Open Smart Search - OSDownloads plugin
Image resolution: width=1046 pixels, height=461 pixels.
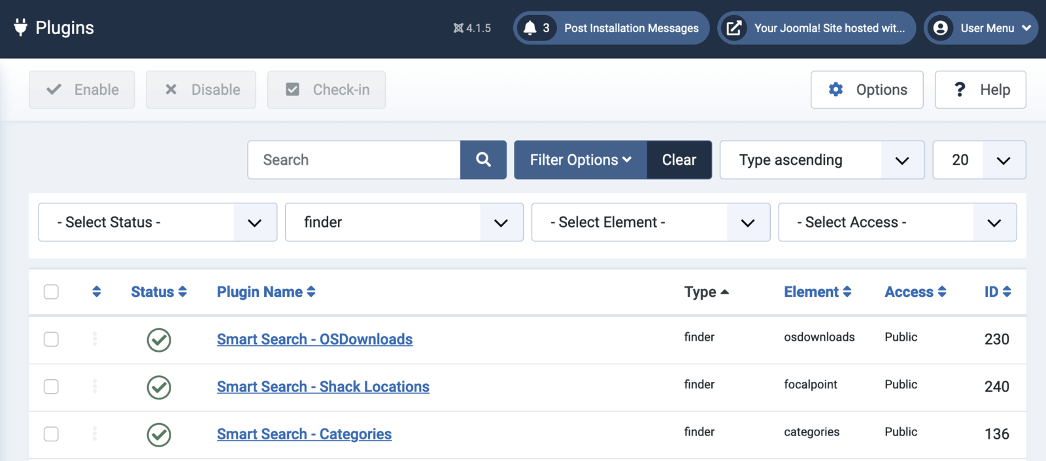314,339
